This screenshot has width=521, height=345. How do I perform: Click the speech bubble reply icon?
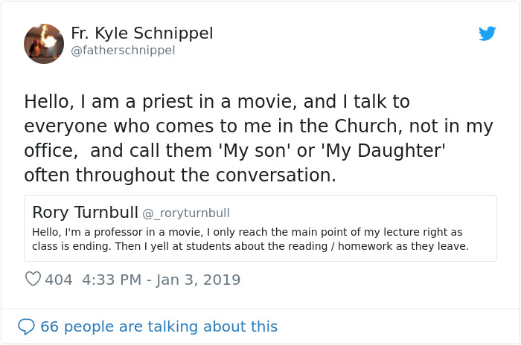tap(26, 326)
